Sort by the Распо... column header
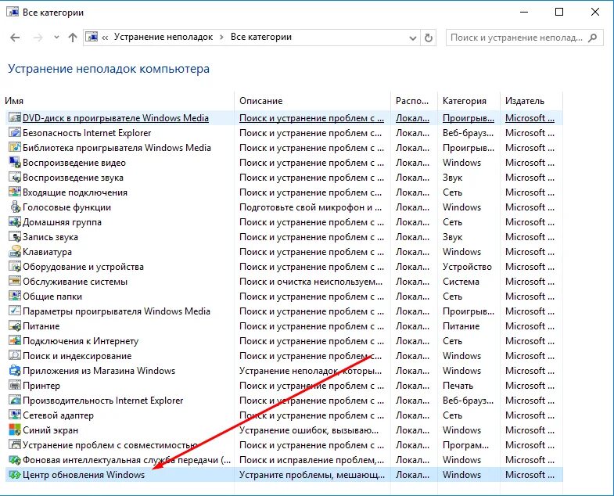 (x=412, y=101)
